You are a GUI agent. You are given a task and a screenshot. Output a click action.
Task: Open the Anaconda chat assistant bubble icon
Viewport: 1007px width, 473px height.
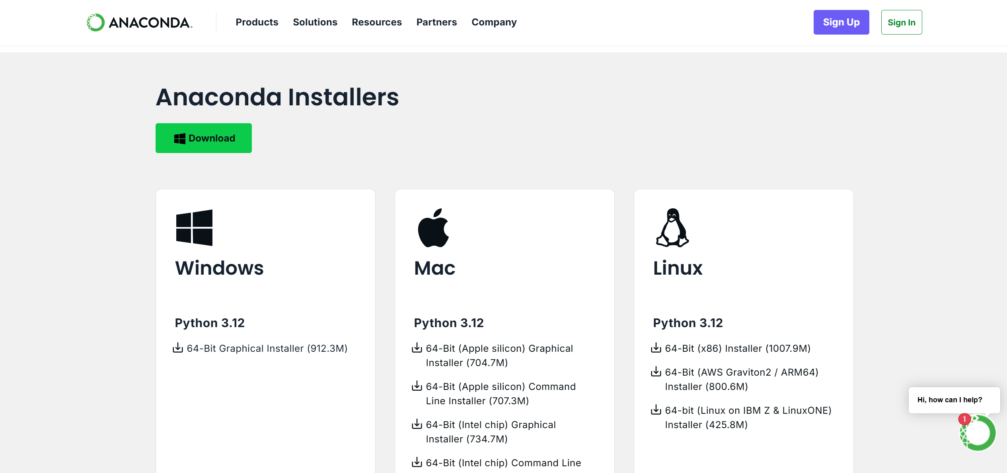978,433
